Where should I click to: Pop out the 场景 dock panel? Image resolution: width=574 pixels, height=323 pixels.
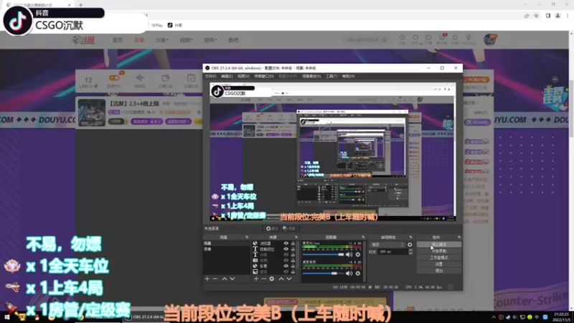[x=247, y=238]
